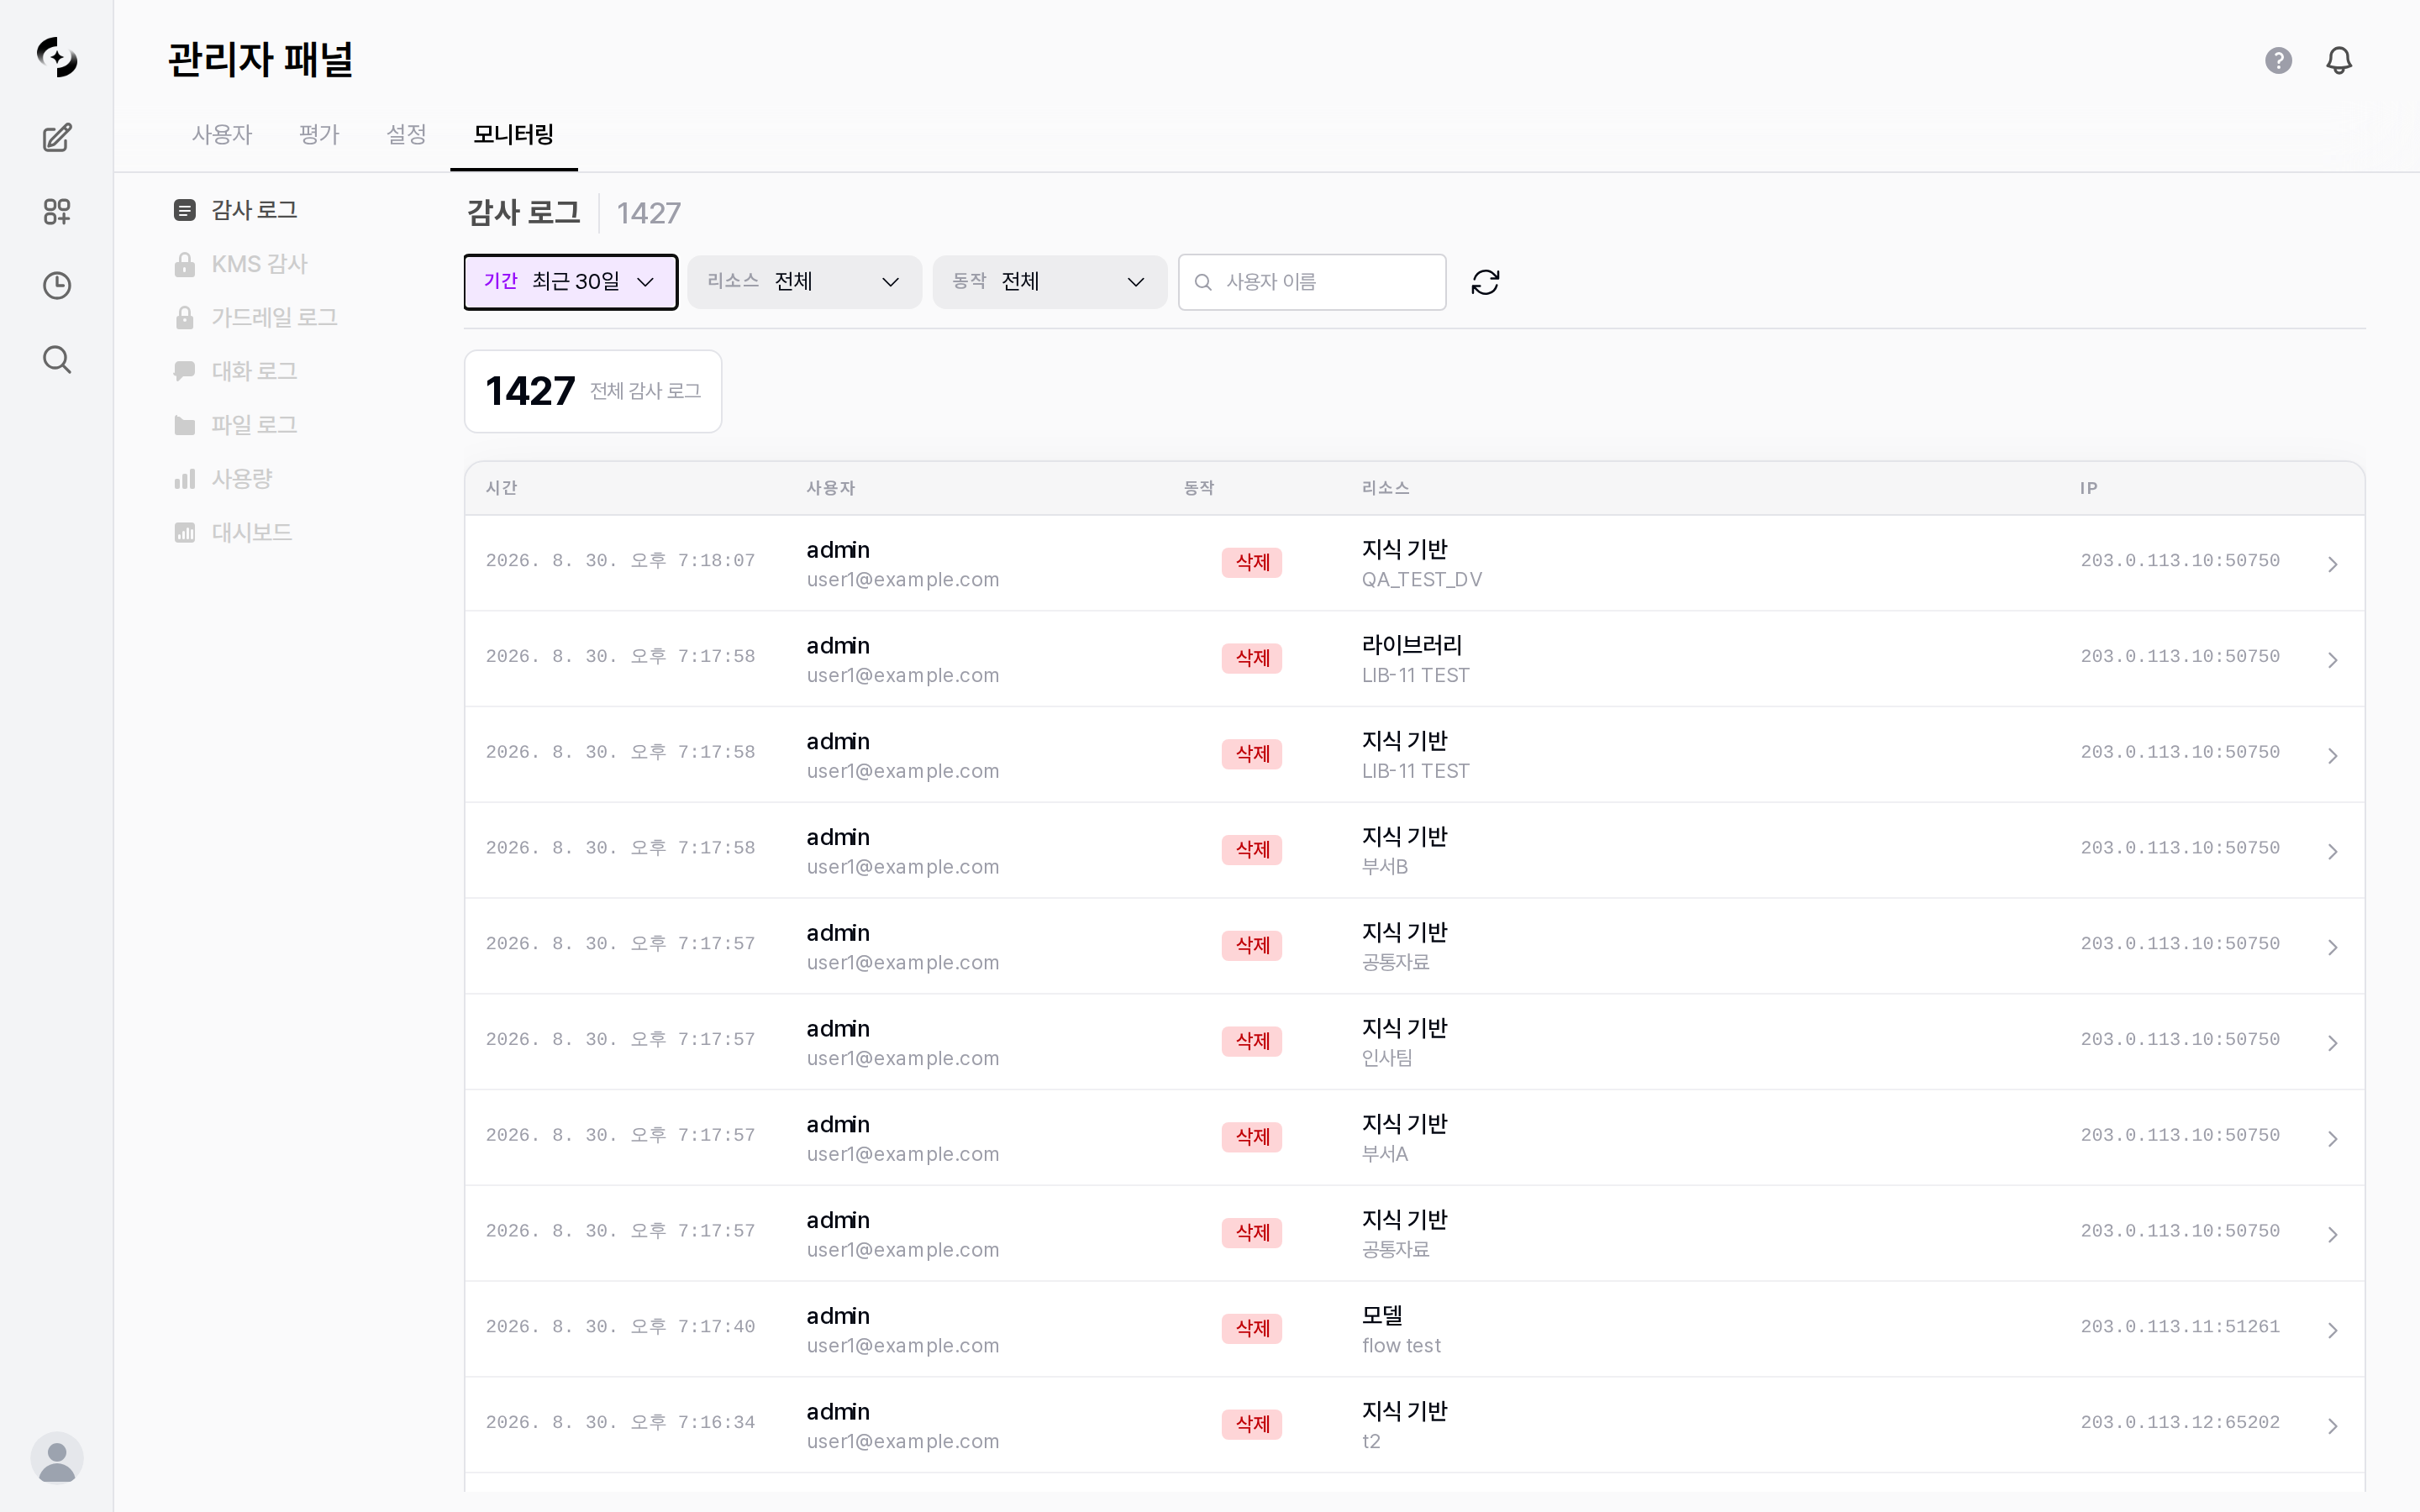The width and height of the screenshot is (2420, 1512).
Task: Open details arrow for 인사팀 row
Action: [x=2332, y=1043]
